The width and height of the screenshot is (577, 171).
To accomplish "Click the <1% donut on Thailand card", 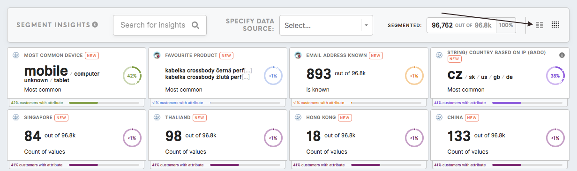I will click(x=273, y=138).
